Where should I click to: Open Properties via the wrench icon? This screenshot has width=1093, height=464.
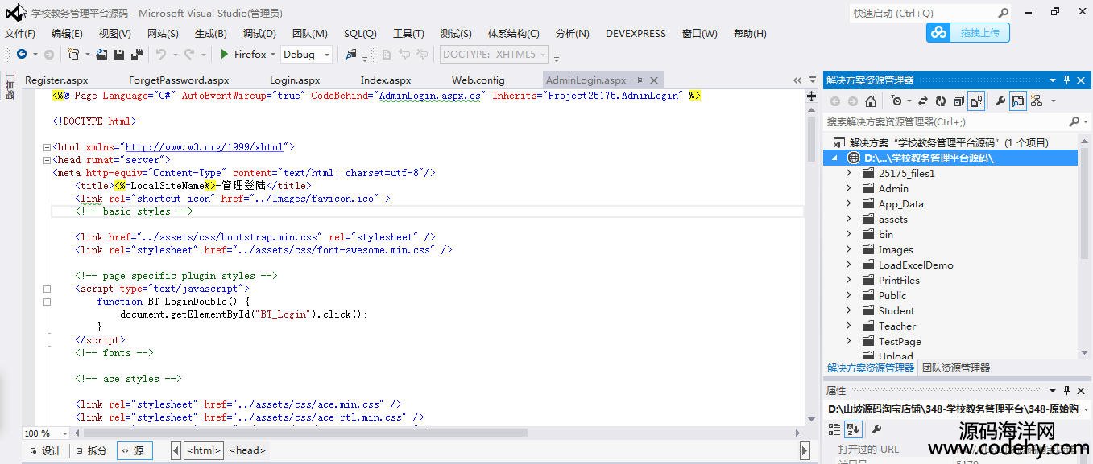[x=1000, y=101]
